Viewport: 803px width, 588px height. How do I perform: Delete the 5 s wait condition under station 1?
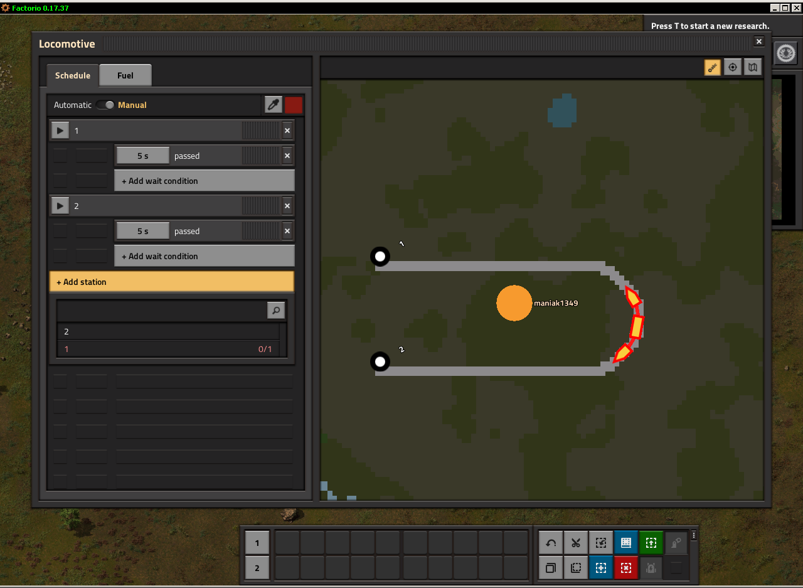(x=287, y=156)
